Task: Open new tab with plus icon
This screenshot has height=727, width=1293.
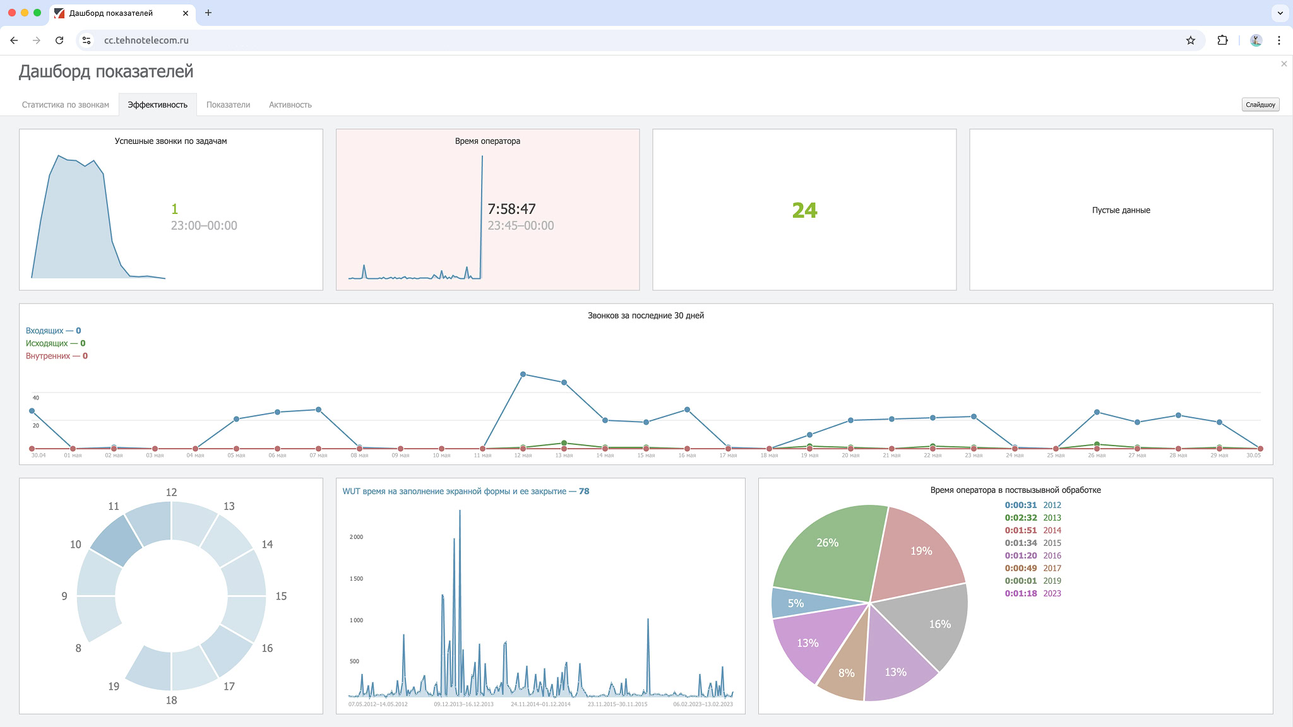Action: (x=208, y=13)
